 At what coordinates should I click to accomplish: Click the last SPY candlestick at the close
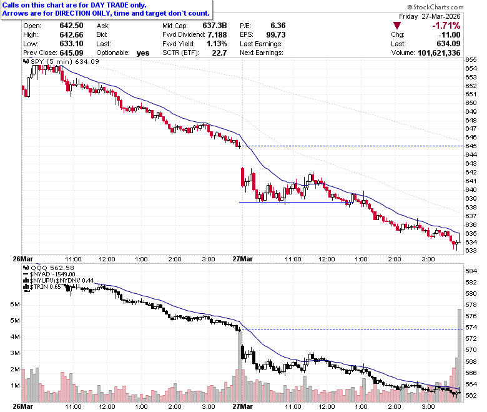tap(459, 238)
